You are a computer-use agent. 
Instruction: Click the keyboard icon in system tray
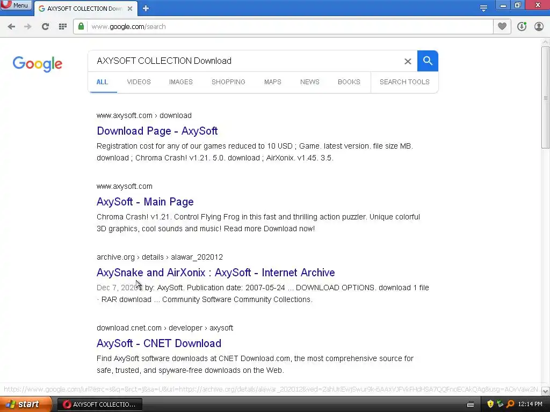point(471,404)
